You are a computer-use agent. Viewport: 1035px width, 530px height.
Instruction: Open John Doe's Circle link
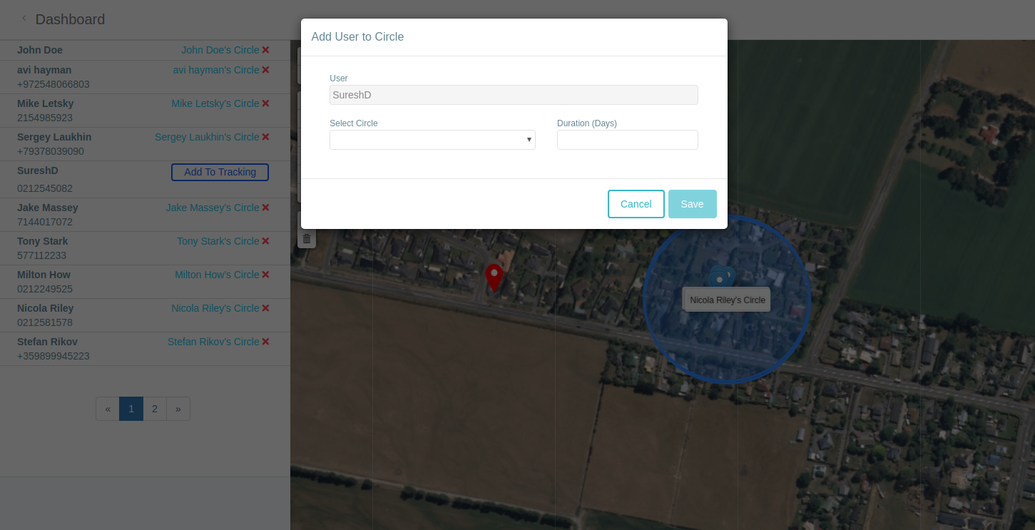click(220, 50)
